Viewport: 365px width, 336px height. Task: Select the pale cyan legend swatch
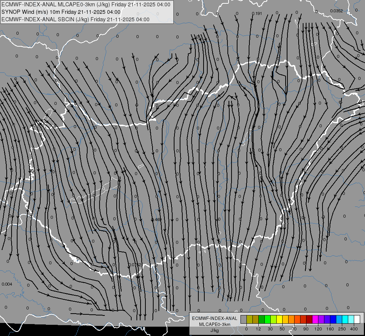coord(351,319)
